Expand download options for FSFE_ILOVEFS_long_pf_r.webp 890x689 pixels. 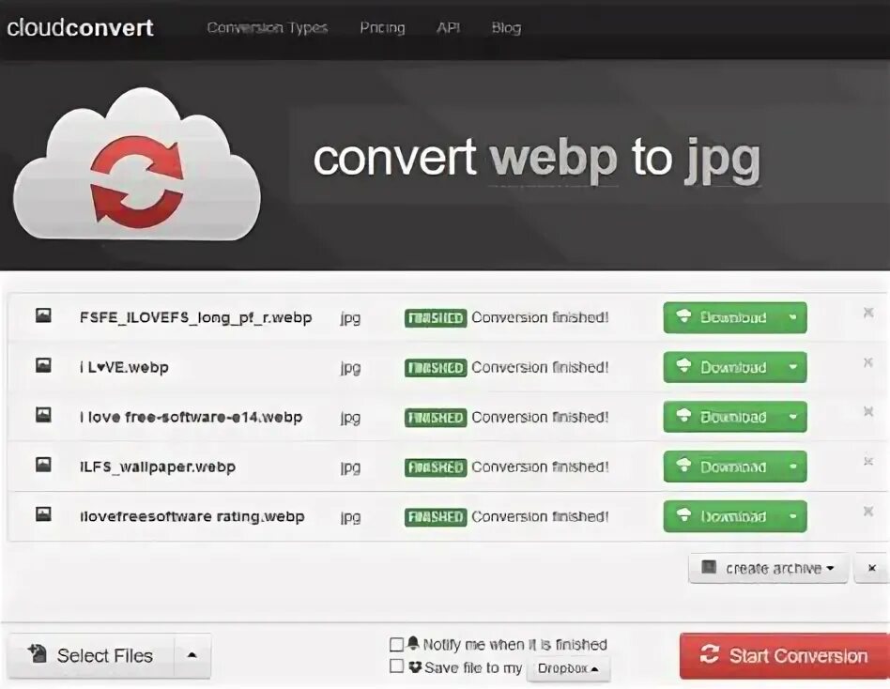pyautogui.click(x=793, y=317)
